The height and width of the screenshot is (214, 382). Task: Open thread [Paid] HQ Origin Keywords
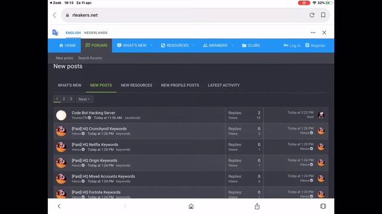[94, 160]
